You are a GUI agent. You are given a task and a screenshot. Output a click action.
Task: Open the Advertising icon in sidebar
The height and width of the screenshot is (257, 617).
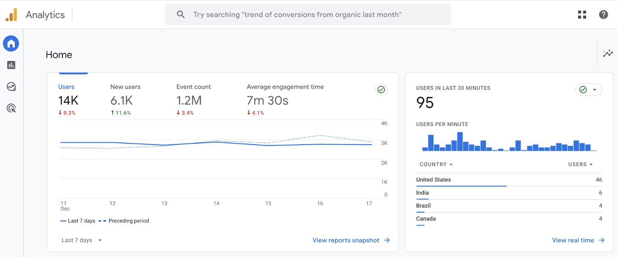(x=11, y=108)
